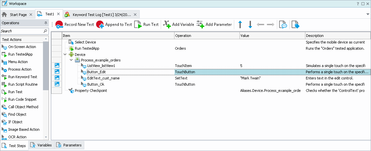Toggle pin on Operations panel

pyautogui.click(x=46, y=23)
